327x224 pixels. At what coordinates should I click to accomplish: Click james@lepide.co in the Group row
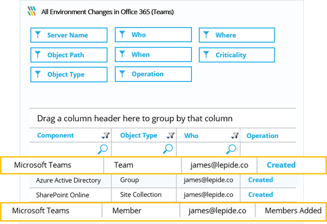(x=208, y=180)
